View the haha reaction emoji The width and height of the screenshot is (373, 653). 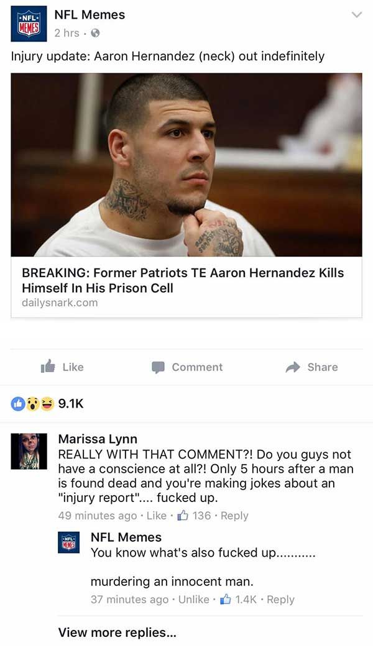47,404
